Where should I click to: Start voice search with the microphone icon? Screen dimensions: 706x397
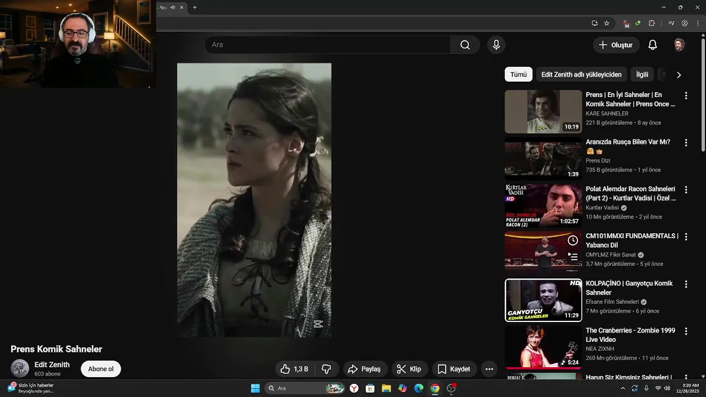(x=496, y=45)
